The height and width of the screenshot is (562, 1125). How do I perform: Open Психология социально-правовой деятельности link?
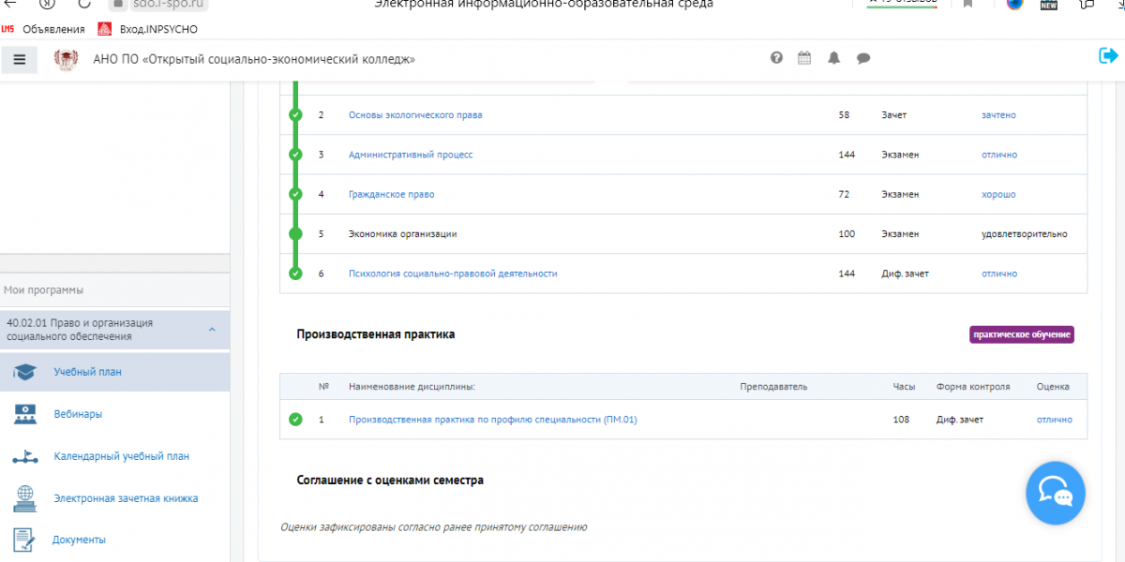(453, 274)
